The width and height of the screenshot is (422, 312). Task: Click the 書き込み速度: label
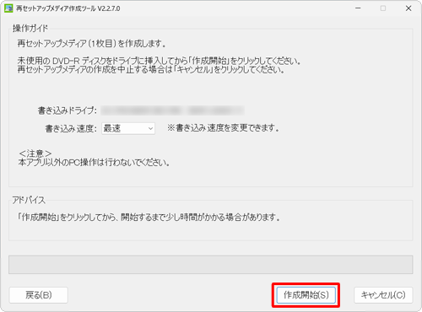click(71, 128)
